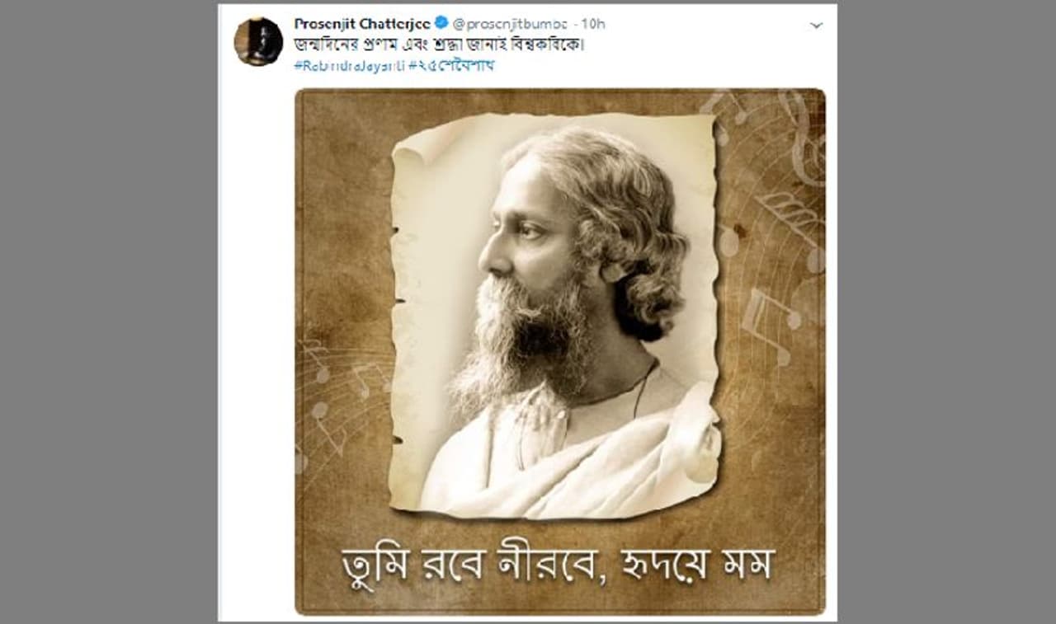The image size is (1056, 624).
Task: Open the tweet options chevron menu
Action: [x=816, y=26]
